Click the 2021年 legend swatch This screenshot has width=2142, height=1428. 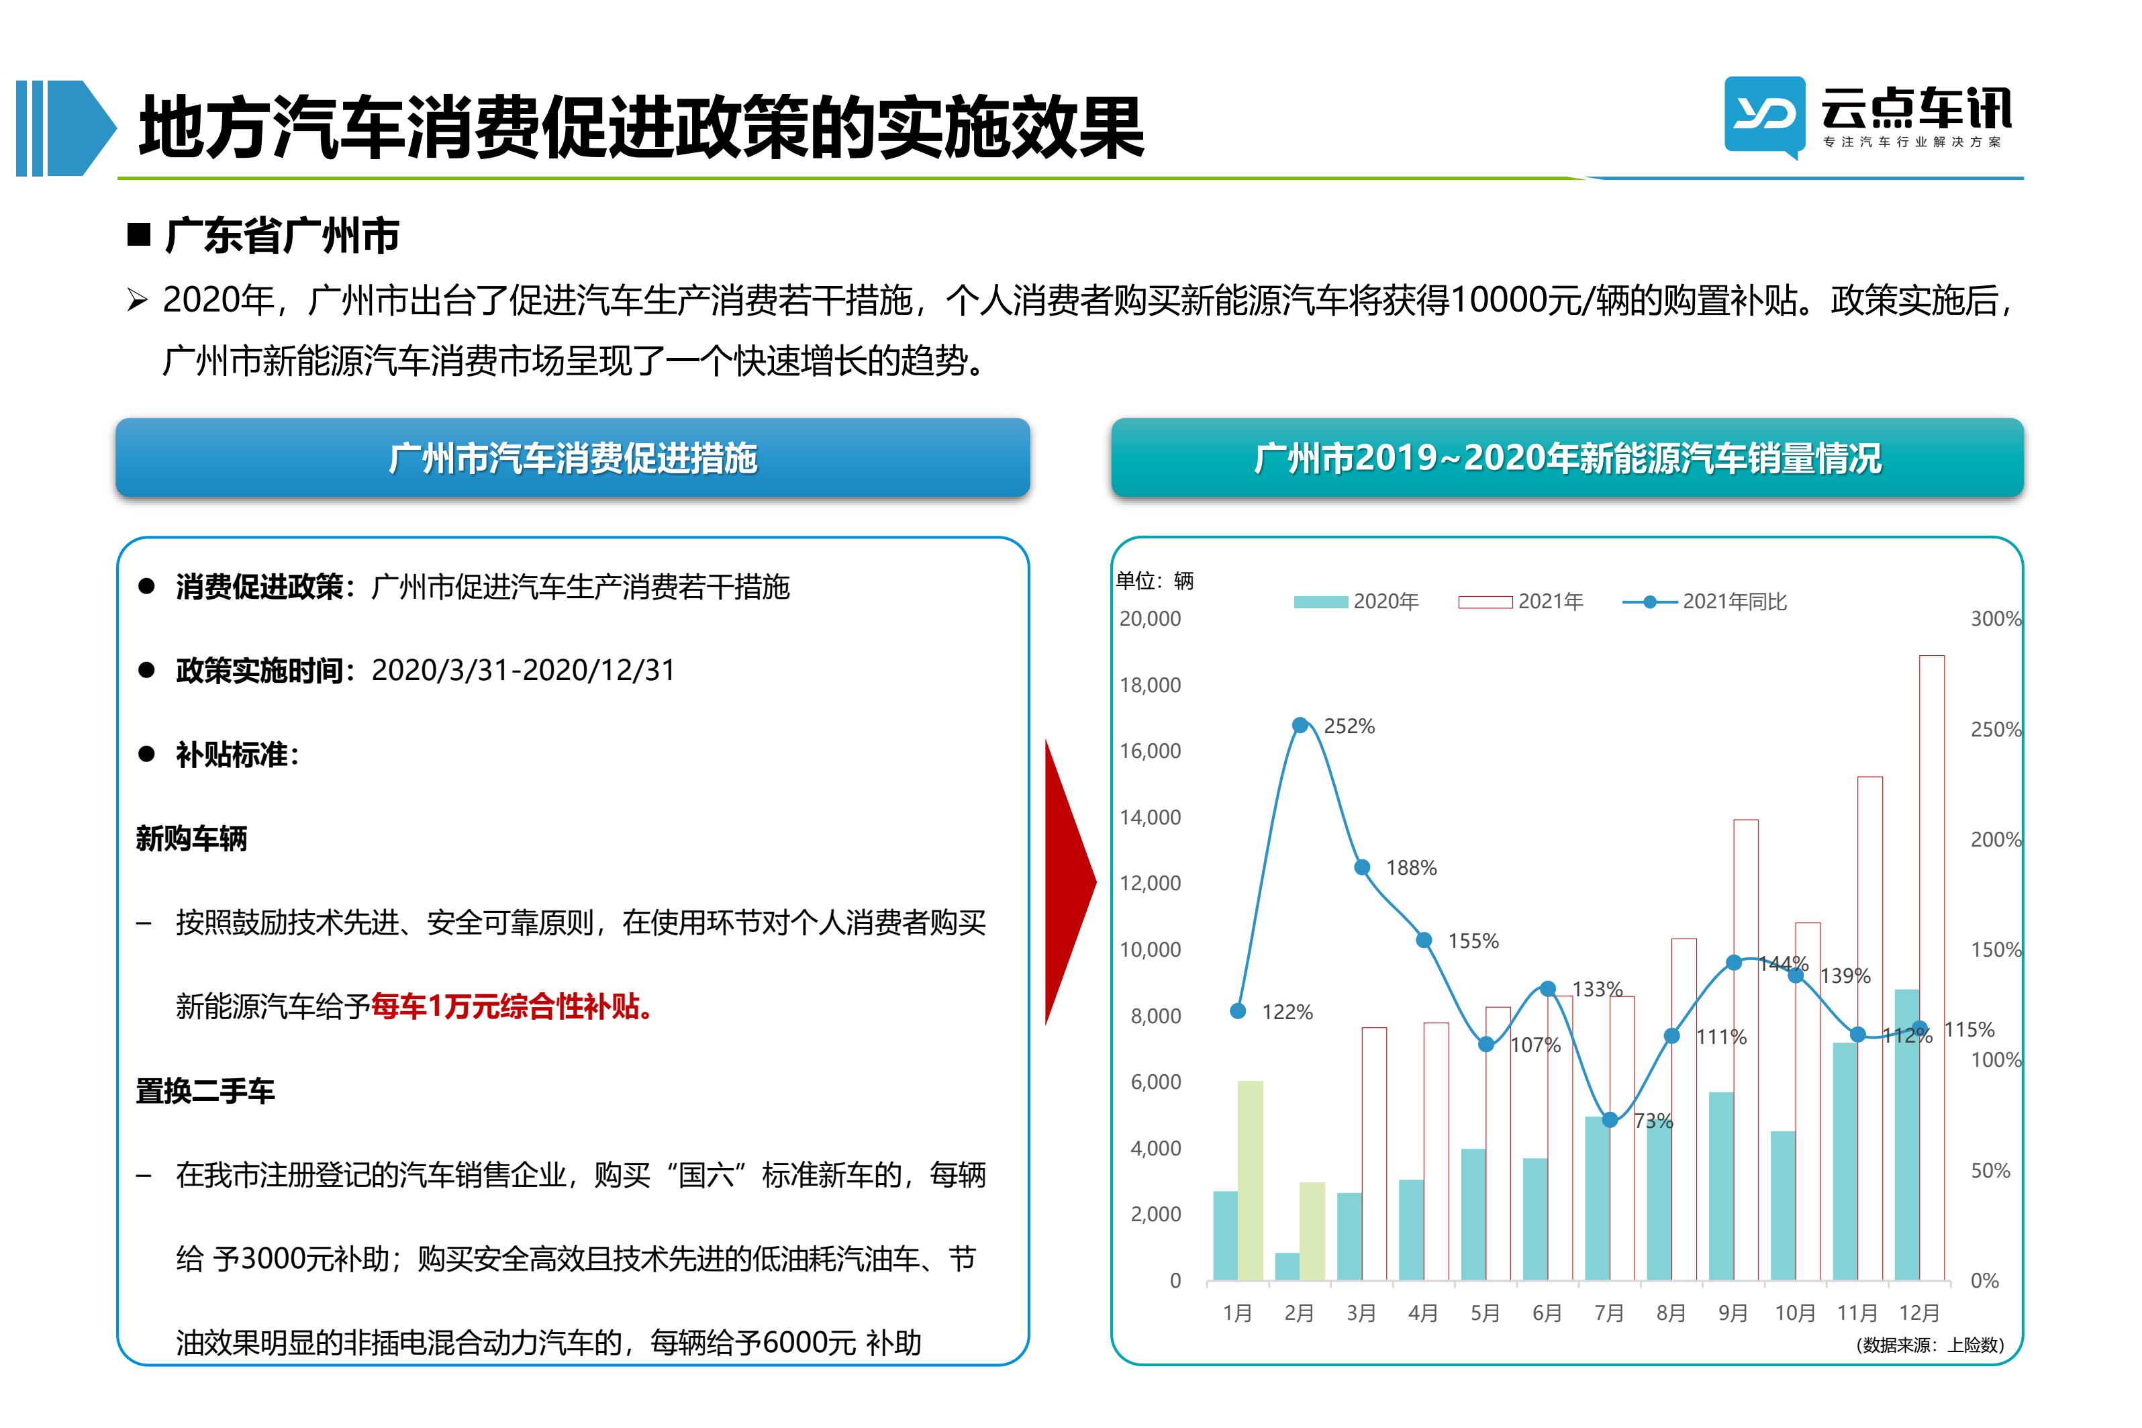click(x=1485, y=601)
